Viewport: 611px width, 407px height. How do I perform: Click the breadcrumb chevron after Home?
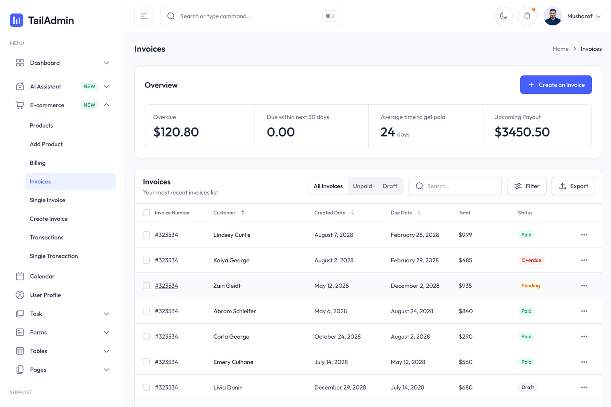(x=575, y=49)
